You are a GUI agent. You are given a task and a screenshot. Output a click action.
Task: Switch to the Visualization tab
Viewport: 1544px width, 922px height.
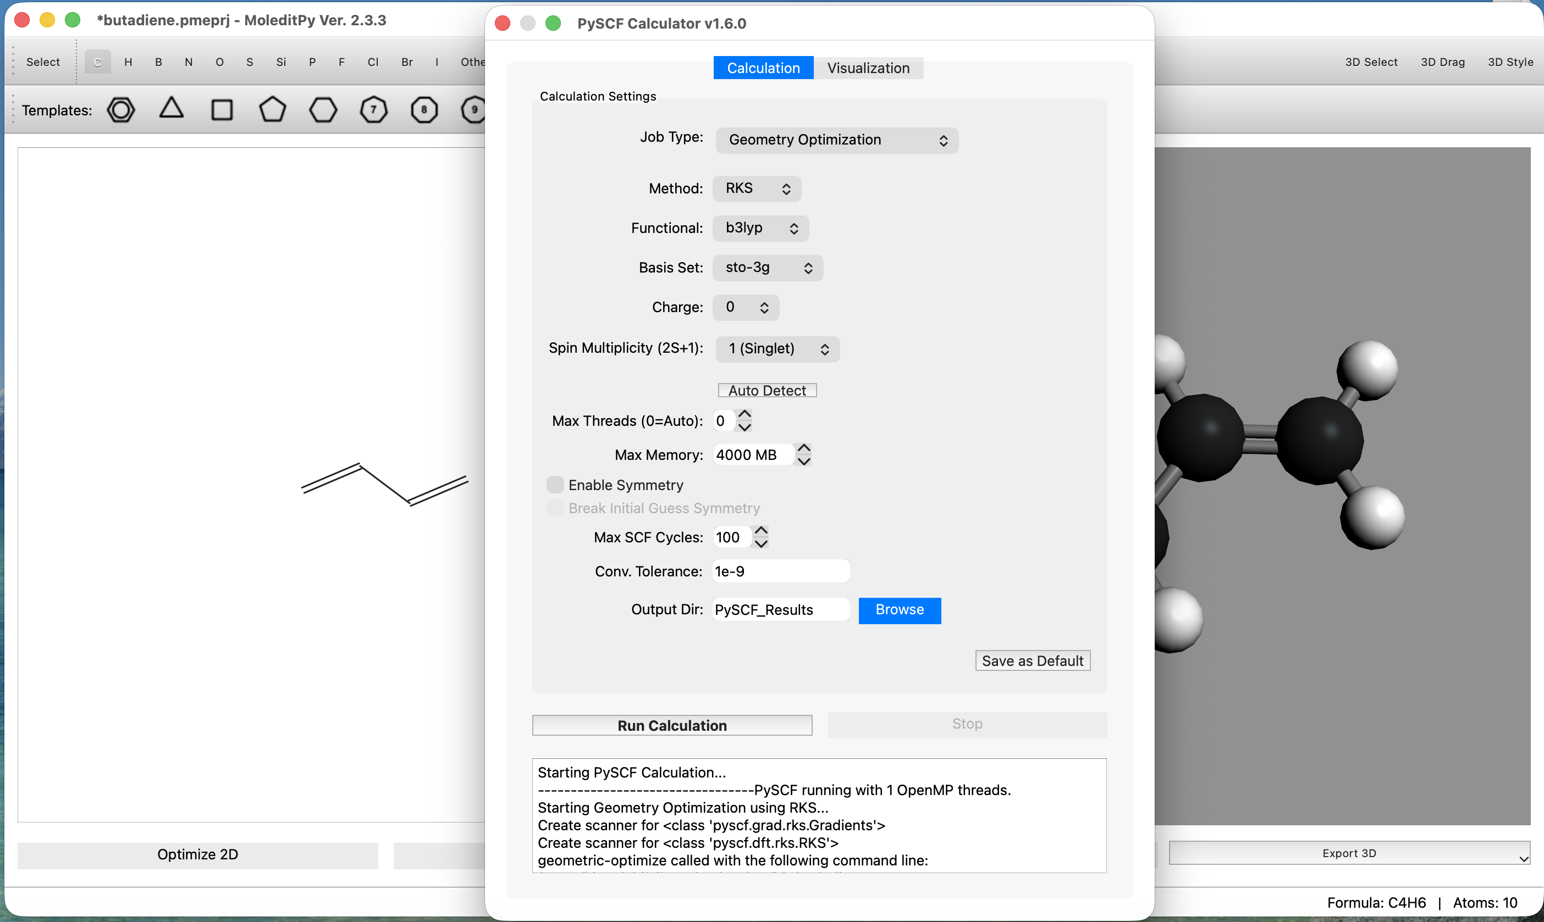[x=868, y=68]
